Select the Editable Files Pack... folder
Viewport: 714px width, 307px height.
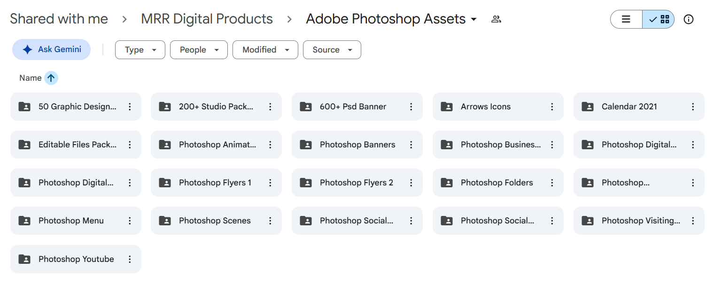point(76,145)
